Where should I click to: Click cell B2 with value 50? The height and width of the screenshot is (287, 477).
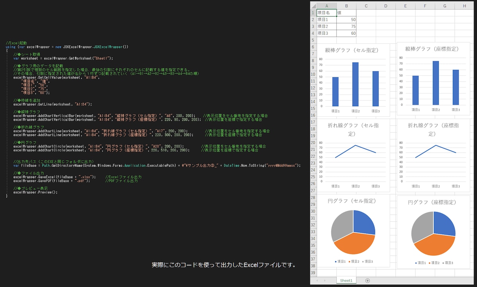pyautogui.click(x=346, y=20)
